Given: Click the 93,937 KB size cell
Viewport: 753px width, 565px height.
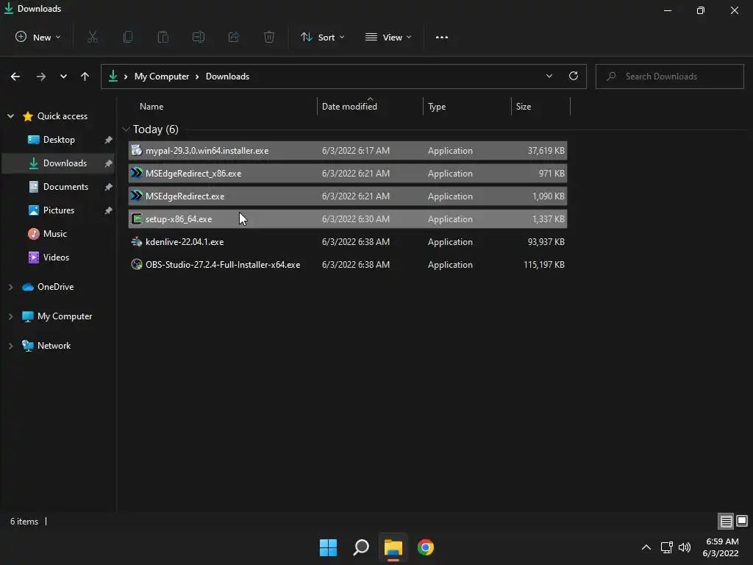Looking at the screenshot, I should 546,241.
